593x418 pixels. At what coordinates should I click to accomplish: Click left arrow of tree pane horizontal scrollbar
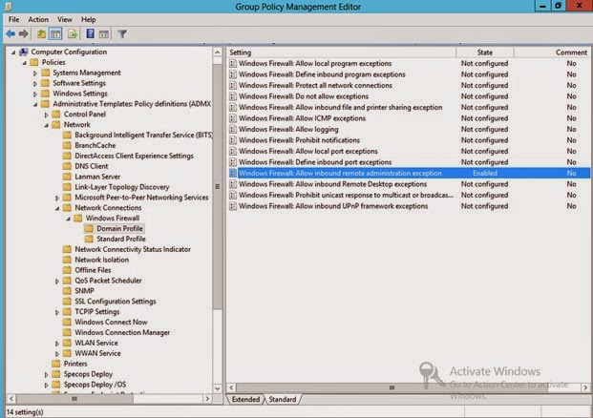tap(11, 398)
